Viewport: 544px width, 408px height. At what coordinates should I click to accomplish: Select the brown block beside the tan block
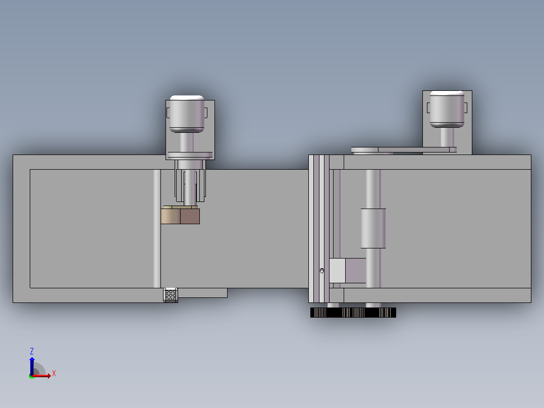pos(190,216)
